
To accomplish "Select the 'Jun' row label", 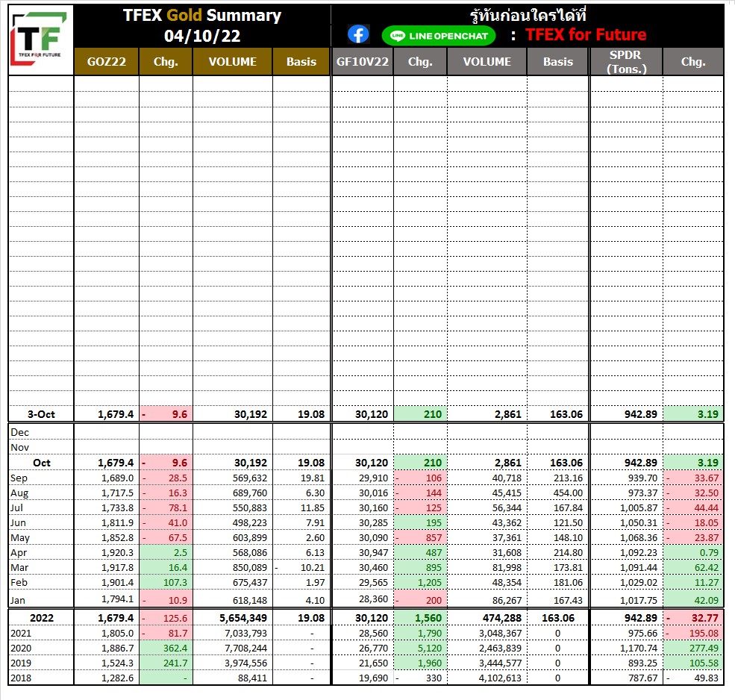I will (x=18, y=523).
